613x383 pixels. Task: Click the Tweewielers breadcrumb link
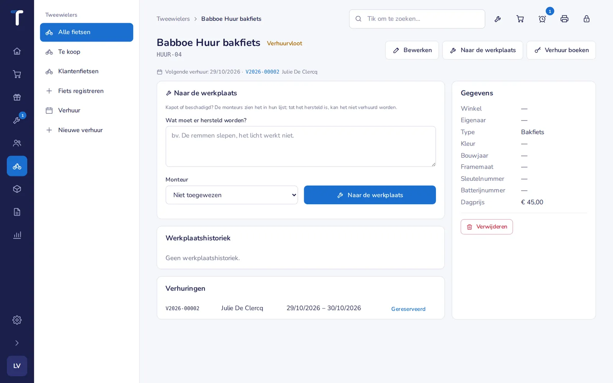click(x=173, y=19)
